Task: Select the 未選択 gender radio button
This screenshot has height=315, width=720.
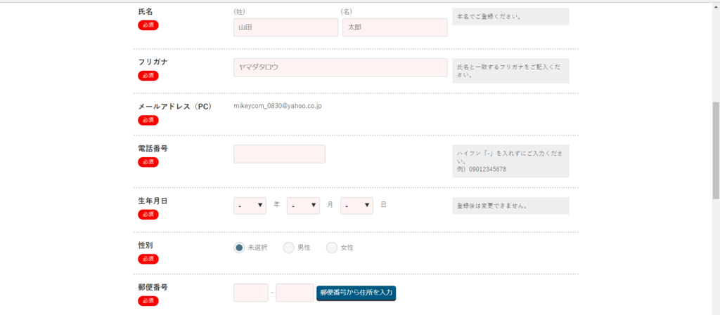Action: (x=239, y=248)
